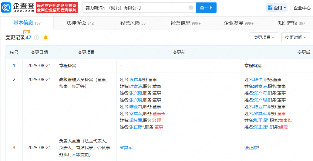Click the 变更前 column header
Screen dimensions: 313x161
tap(179, 52)
